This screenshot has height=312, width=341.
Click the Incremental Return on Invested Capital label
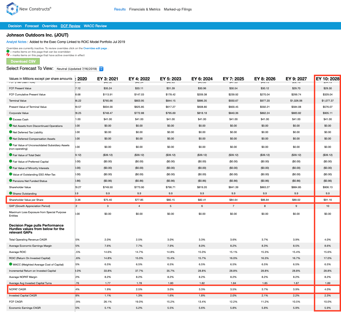point(32,271)
